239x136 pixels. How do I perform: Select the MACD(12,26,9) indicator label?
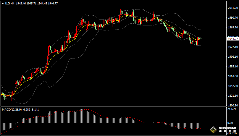tap(12, 109)
